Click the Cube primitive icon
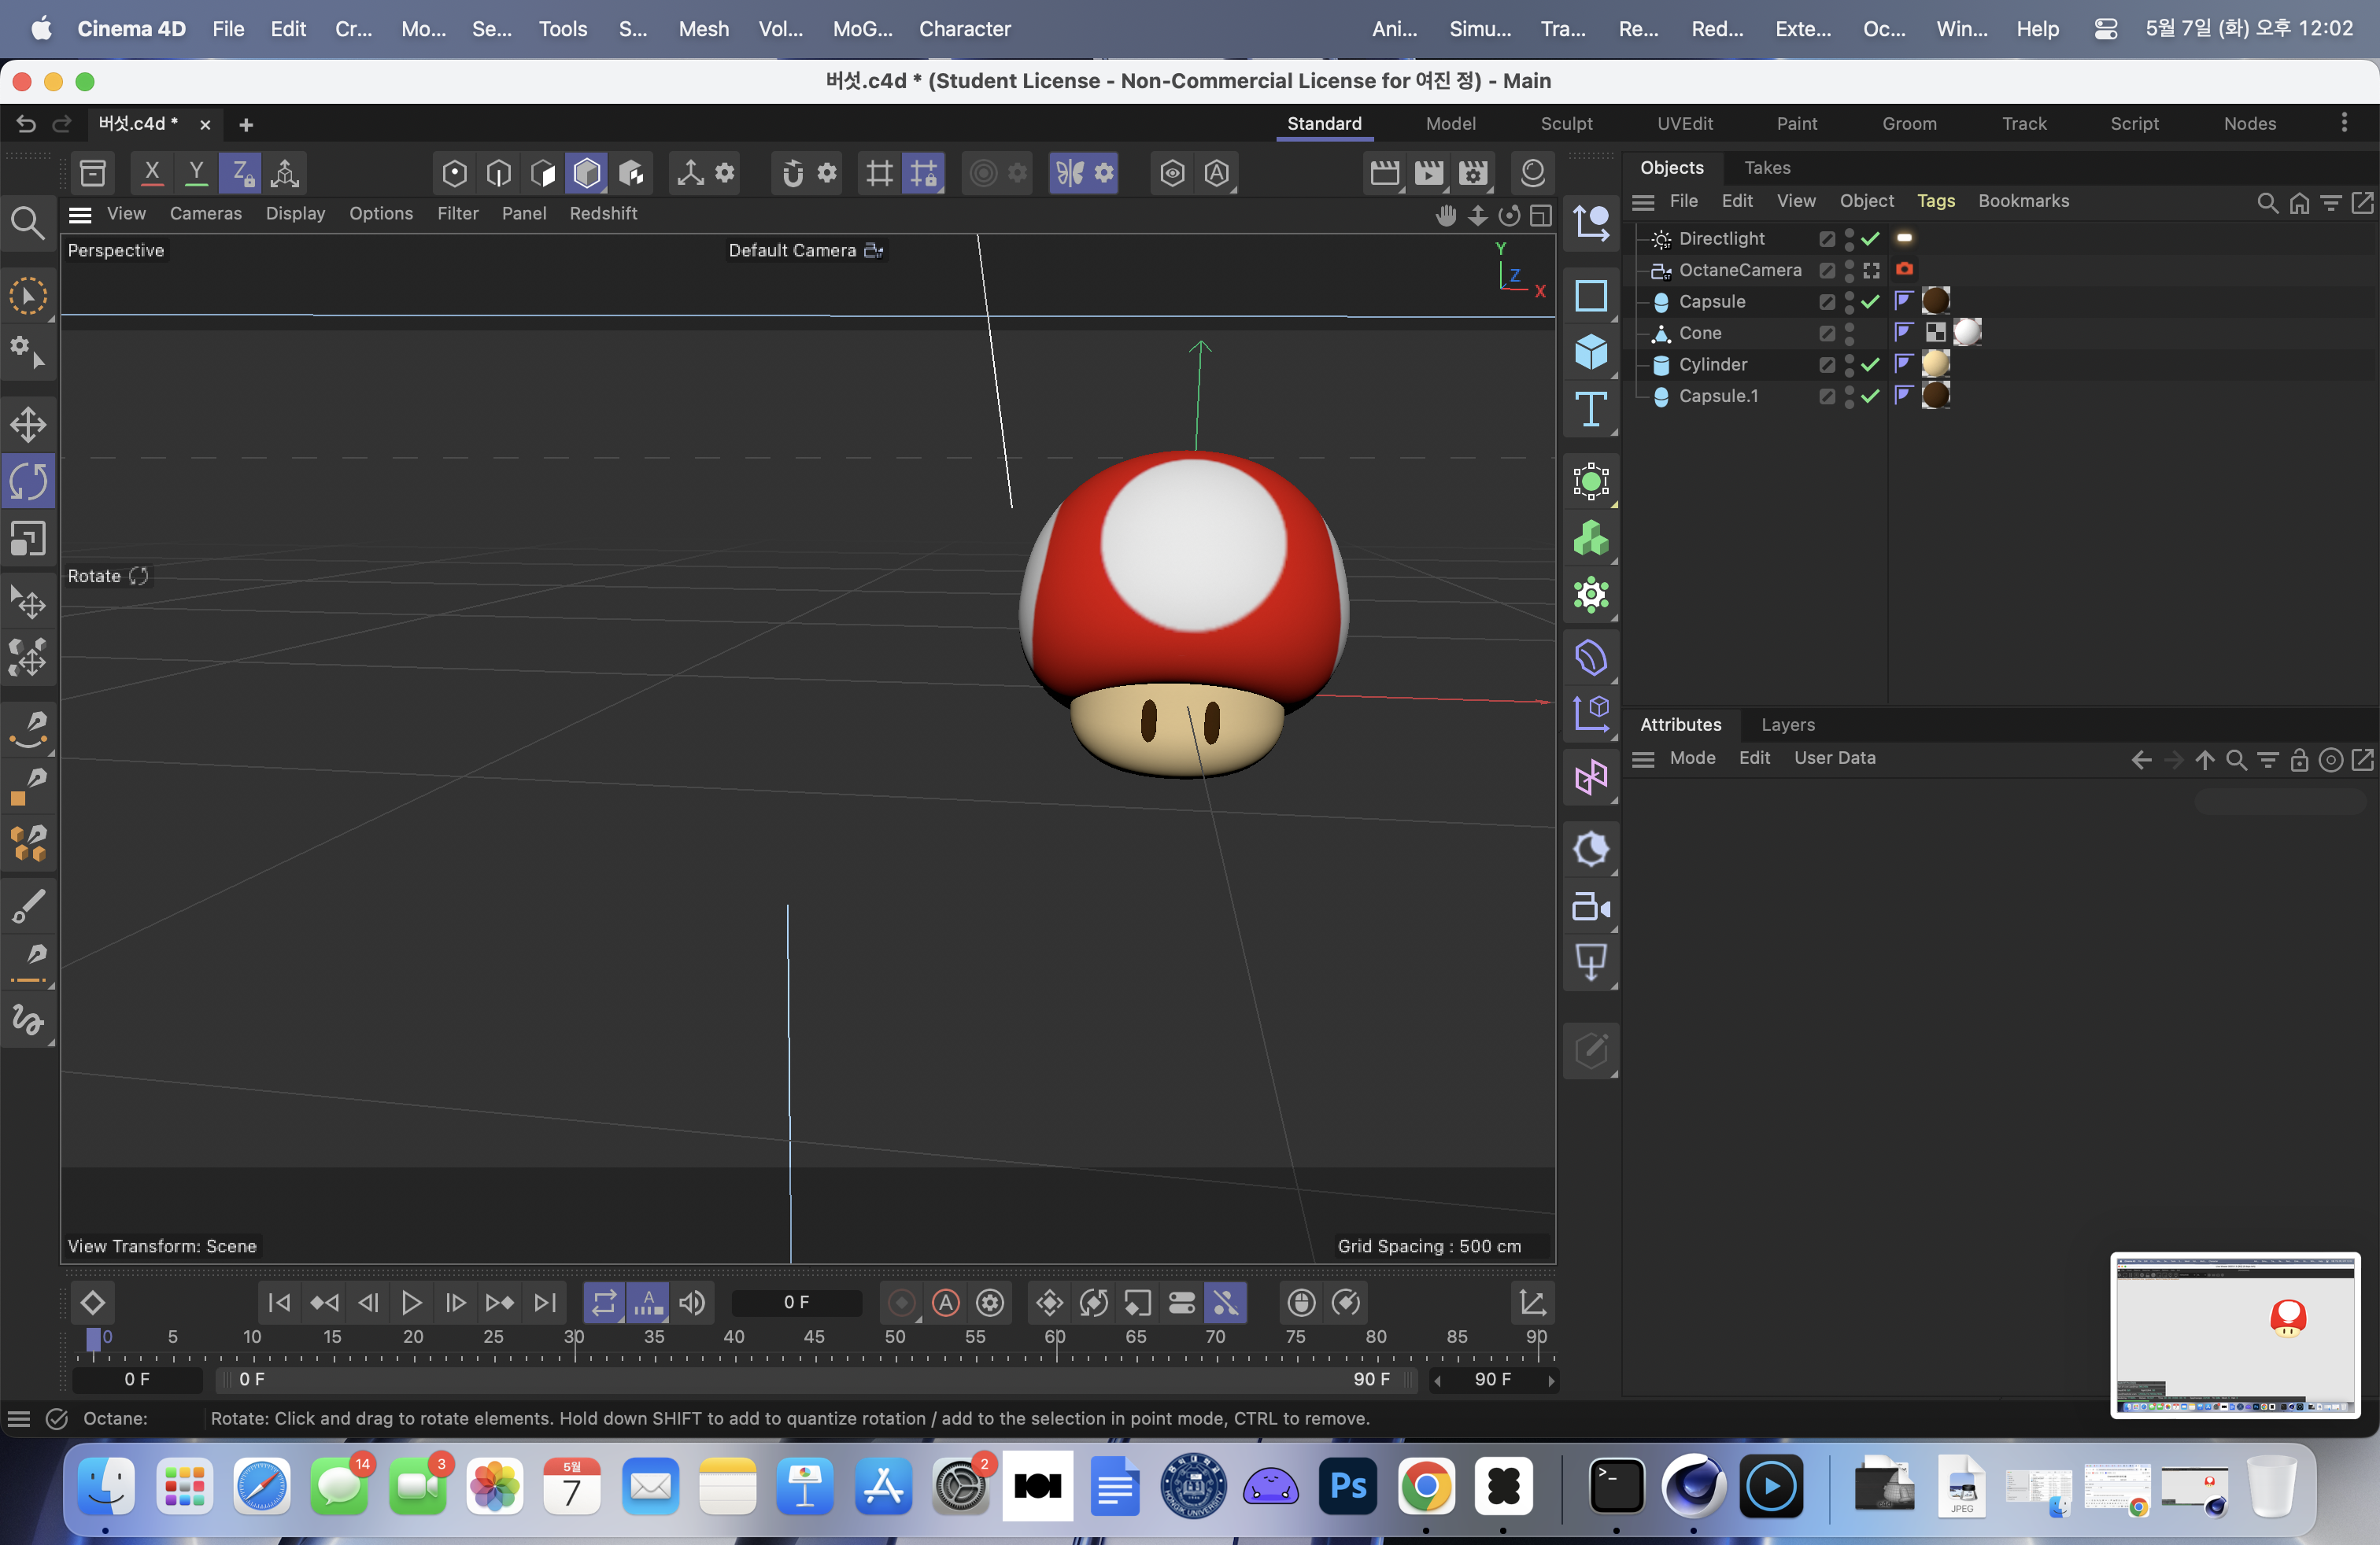 [x=1591, y=352]
